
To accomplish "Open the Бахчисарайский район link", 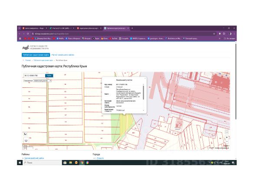I will (34, 158).
